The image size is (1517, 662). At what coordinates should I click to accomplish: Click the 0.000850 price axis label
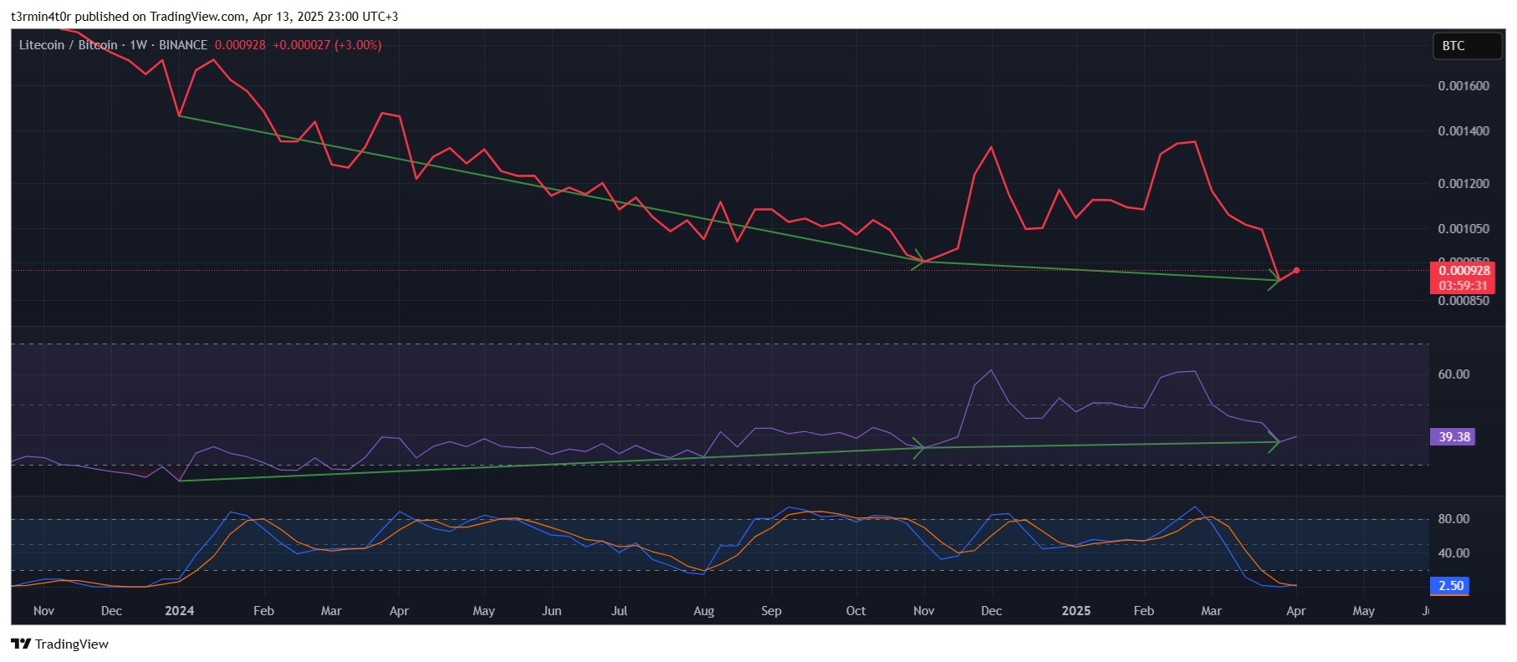point(1463,301)
